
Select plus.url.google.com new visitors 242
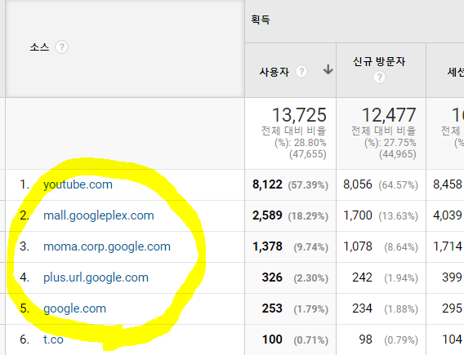[x=362, y=277]
